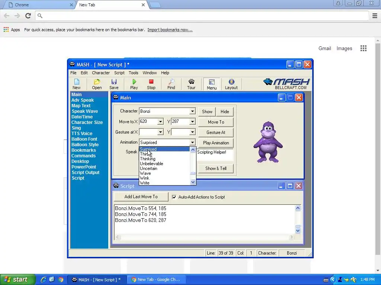Viewport: 381px width, 285px height.
Task: Toggle the Menu toolbar button
Action: point(212,84)
